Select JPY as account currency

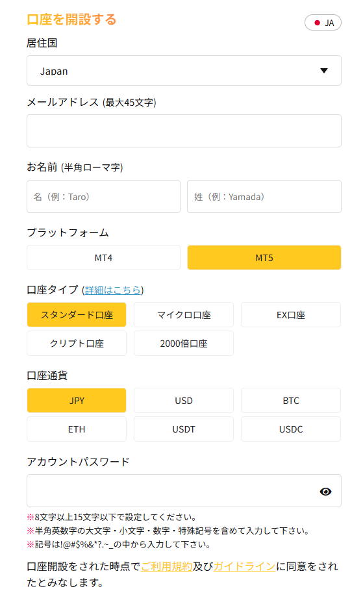(77, 401)
